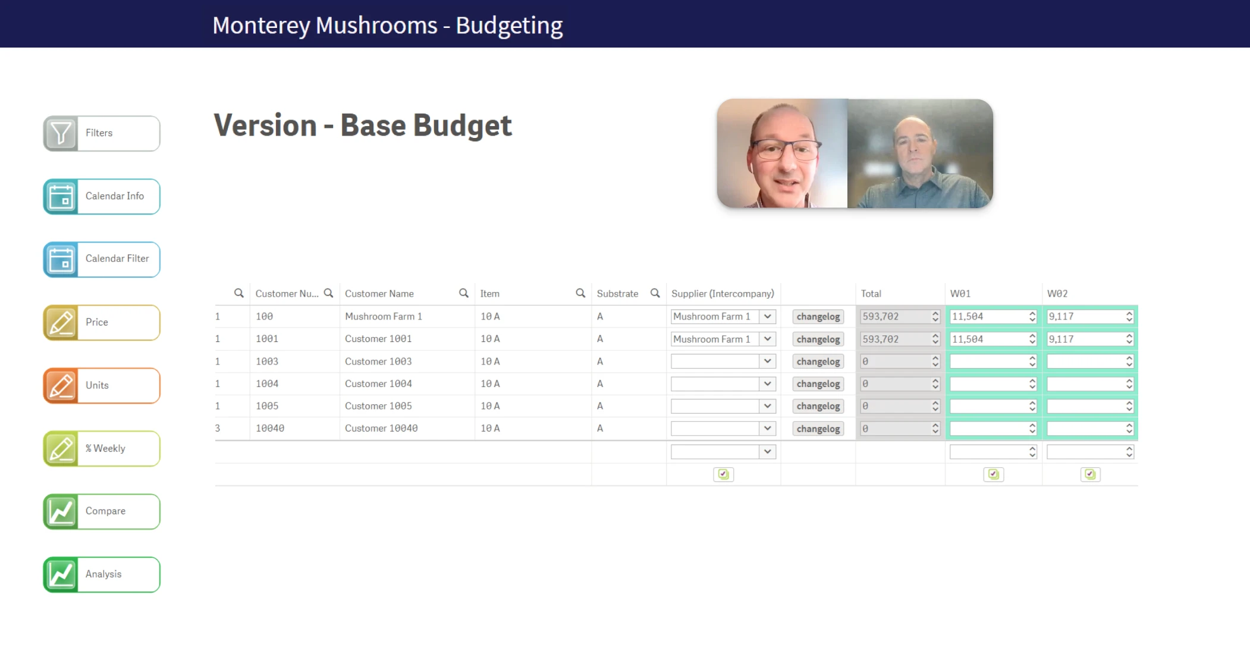The height and width of the screenshot is (666, 1250).
Task: Click the Total field for Customer 1005
Action: point(900,406)
